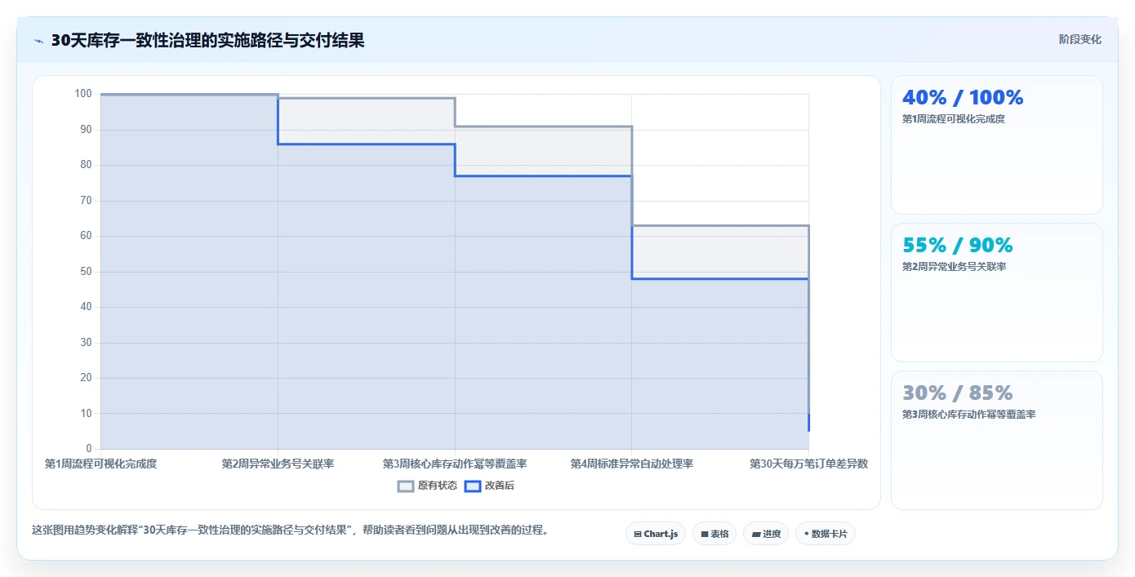Screen dimensions: 1135x577
Task: Click axis label 第1周流程可视化完成度 under chart
Action: 100,464
